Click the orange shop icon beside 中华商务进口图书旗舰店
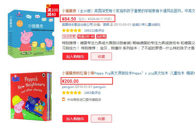195x126 pixels. coord(63,99)
